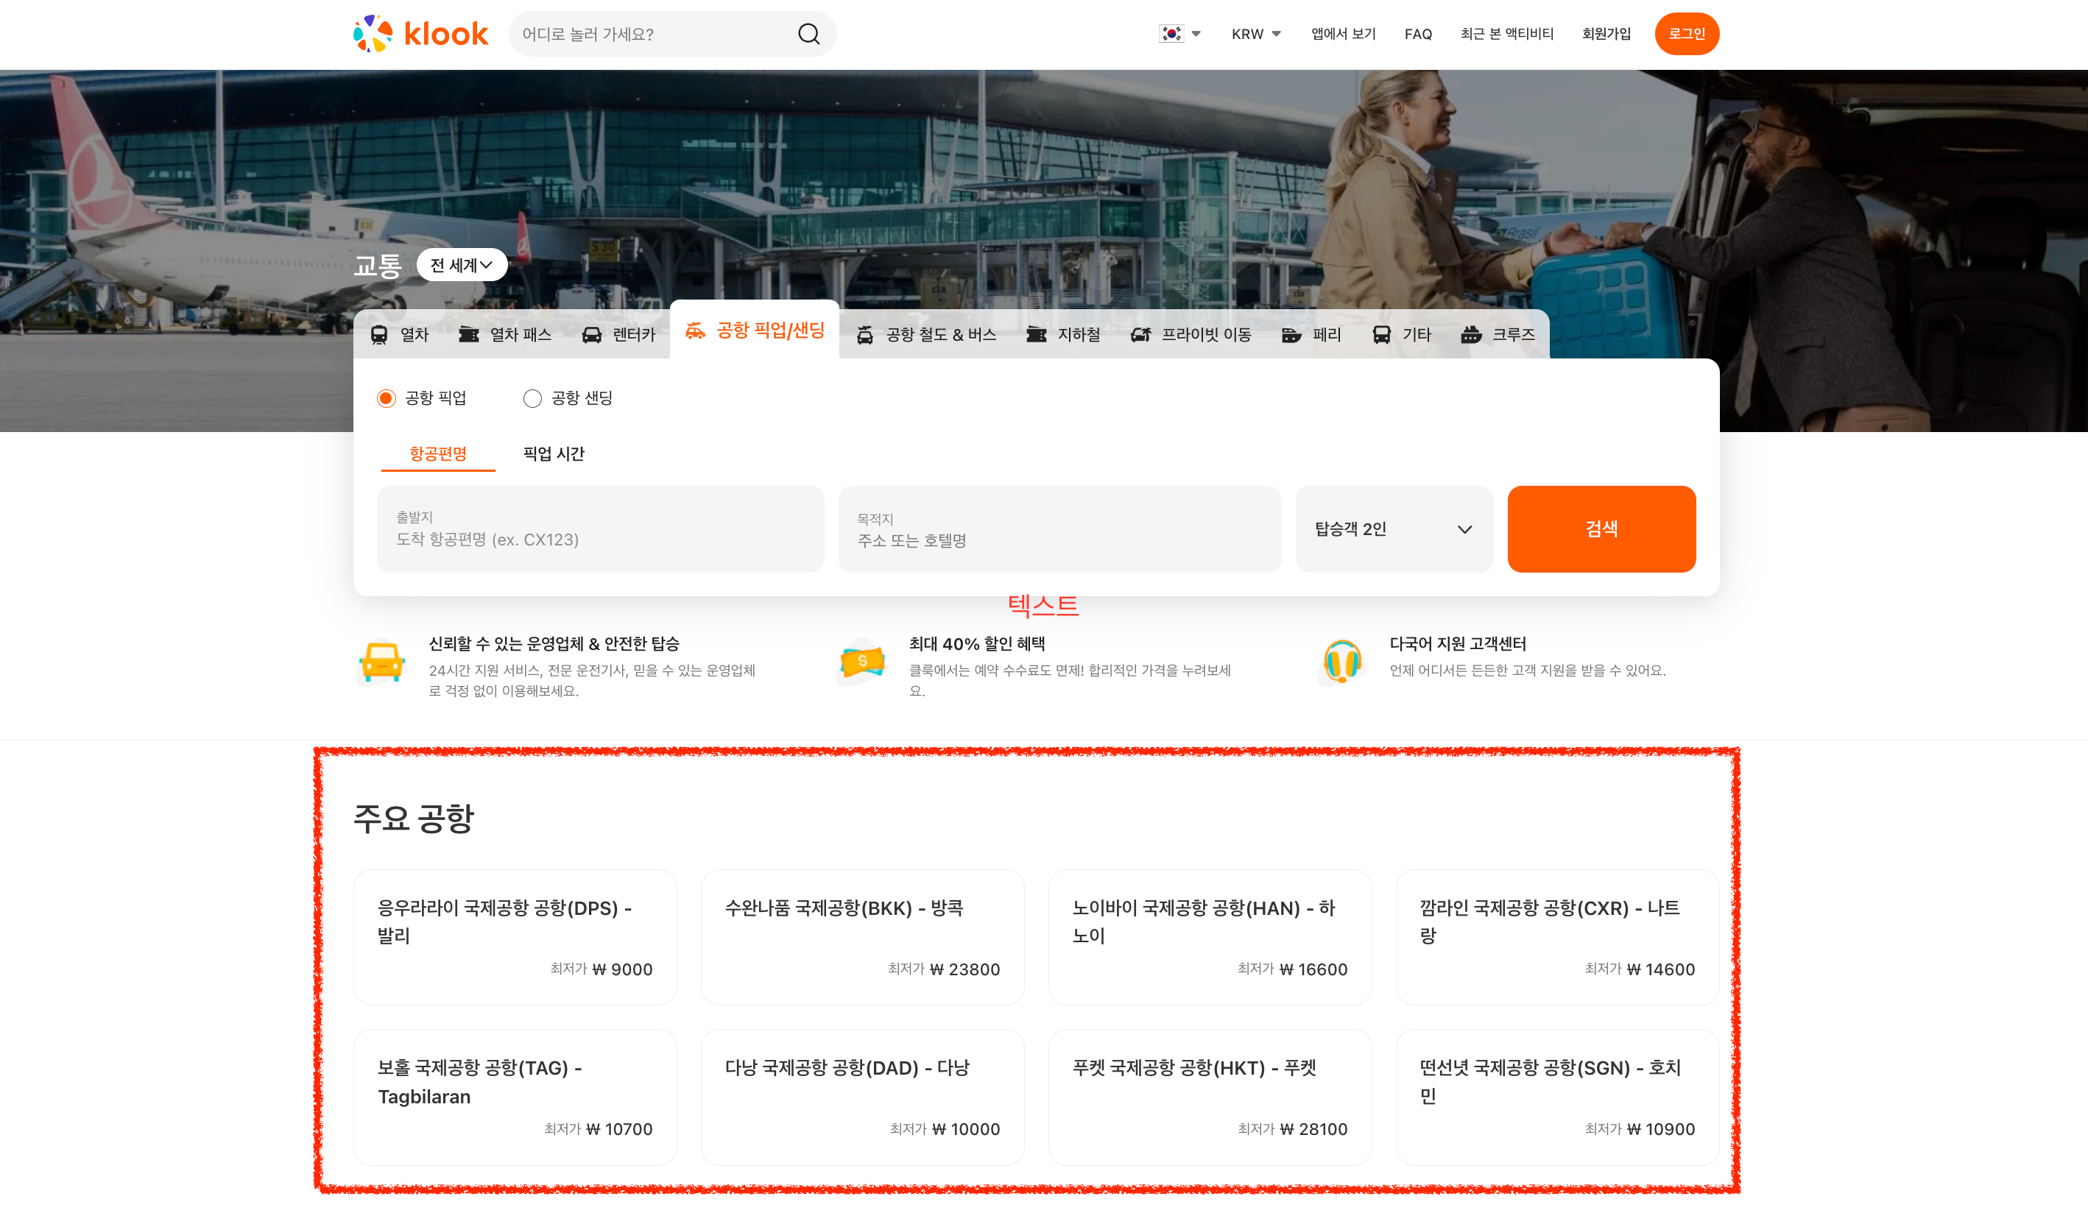Click the headset customer support icon
Screen dimensions: 2088x1213
click(x=1342, y=662)
